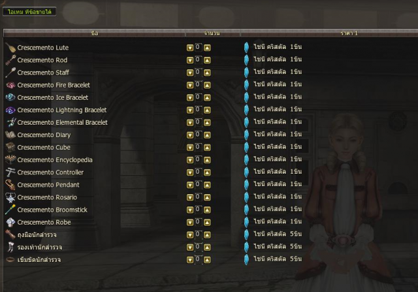Click the Crescemento Fire Bracelet icon
Viewport: 418px width, 292px height.
(x=10, y=85)
